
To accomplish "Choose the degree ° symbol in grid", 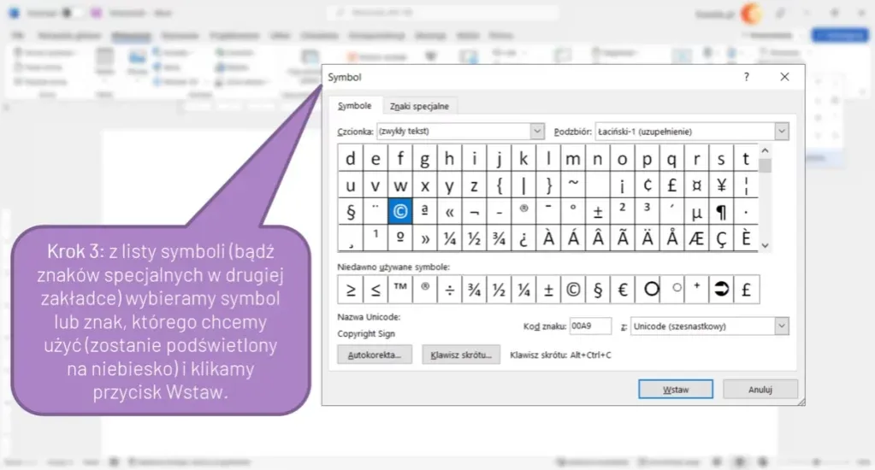I will [572, 211].
